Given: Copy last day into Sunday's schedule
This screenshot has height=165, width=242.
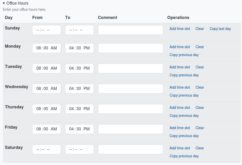Looking at the screenshot, I should point(220,28).
